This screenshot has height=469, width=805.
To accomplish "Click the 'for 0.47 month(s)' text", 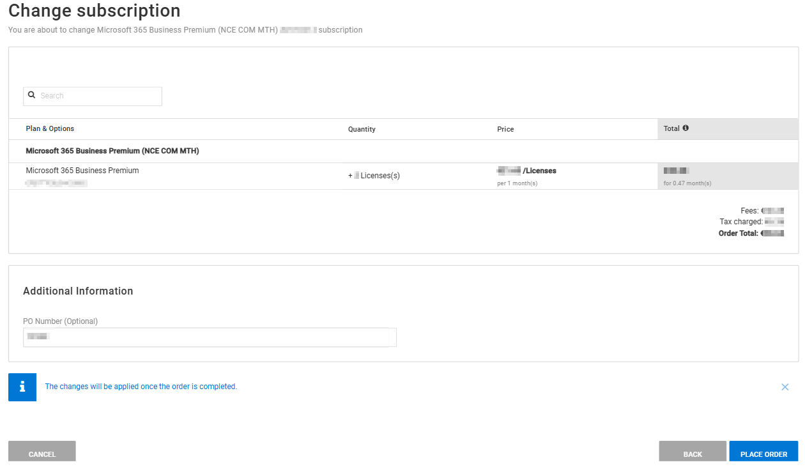I will 687,183.
